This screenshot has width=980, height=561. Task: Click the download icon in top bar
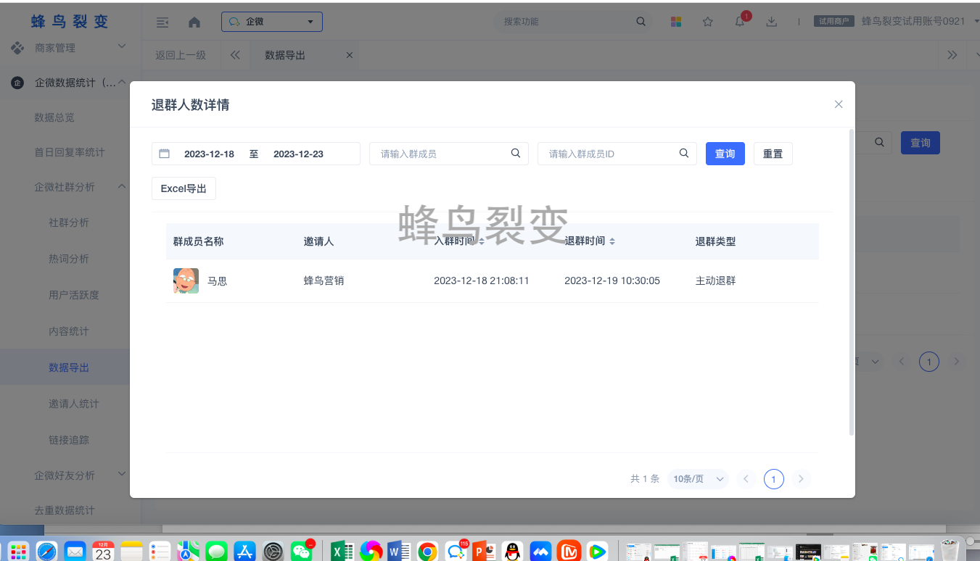tap(772, 22)
